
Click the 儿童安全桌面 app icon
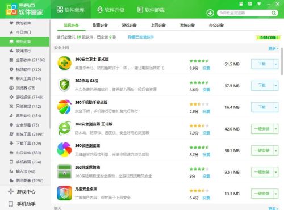pyautogui.click(x=64, y=193)
